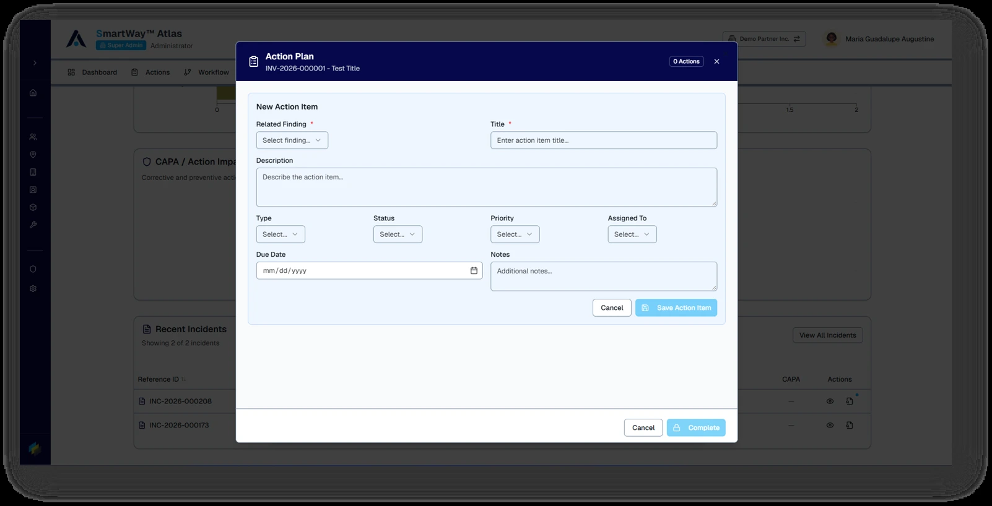Expand the sidebar with chevron arrow

pyautogui.click(x=35, y=62)
